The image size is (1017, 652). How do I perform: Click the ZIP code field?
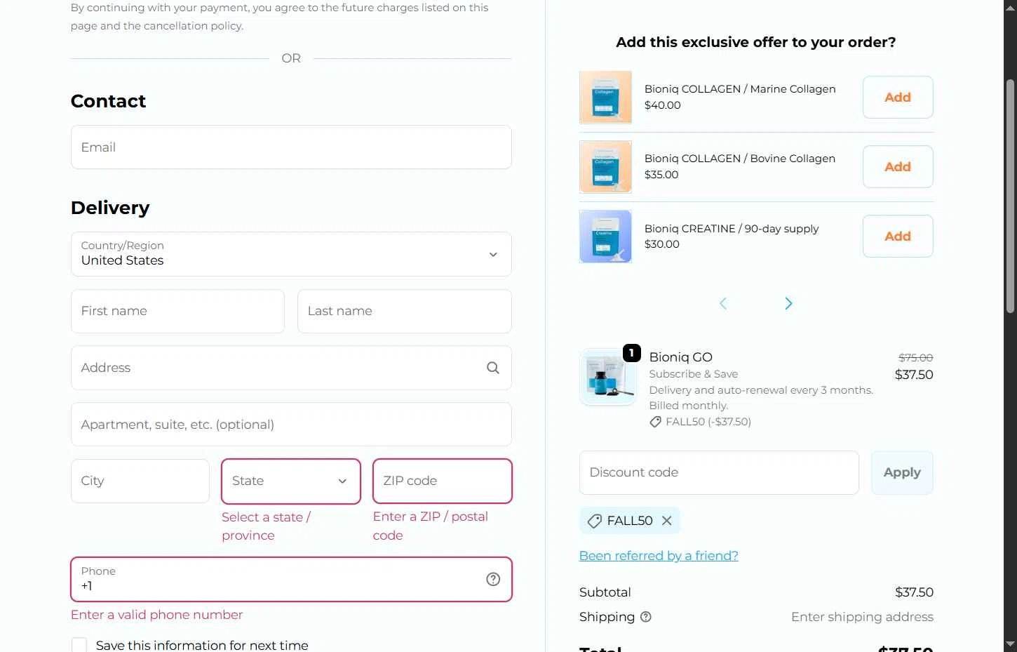(x=443, y=481)
